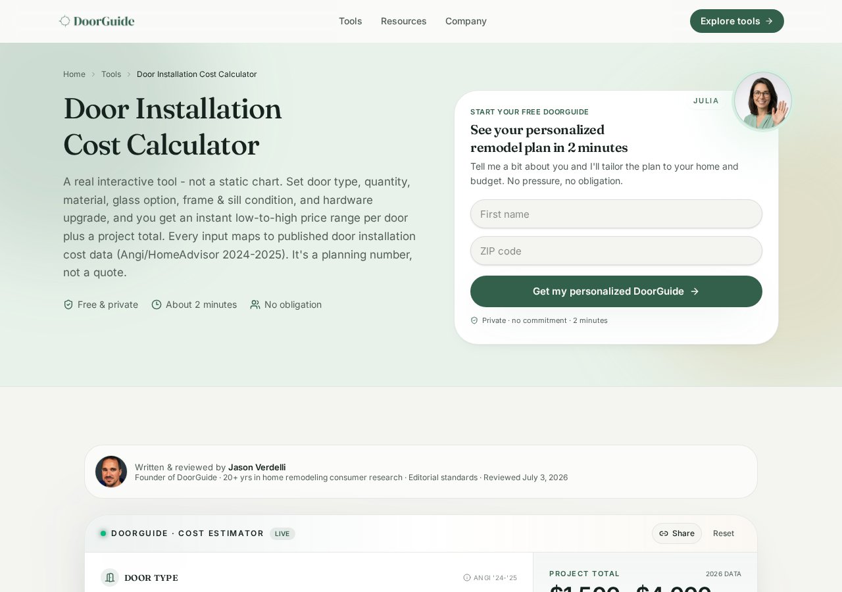Open the DoorGuide logo home link
The image size is (842, 592).
pos(97,21)
